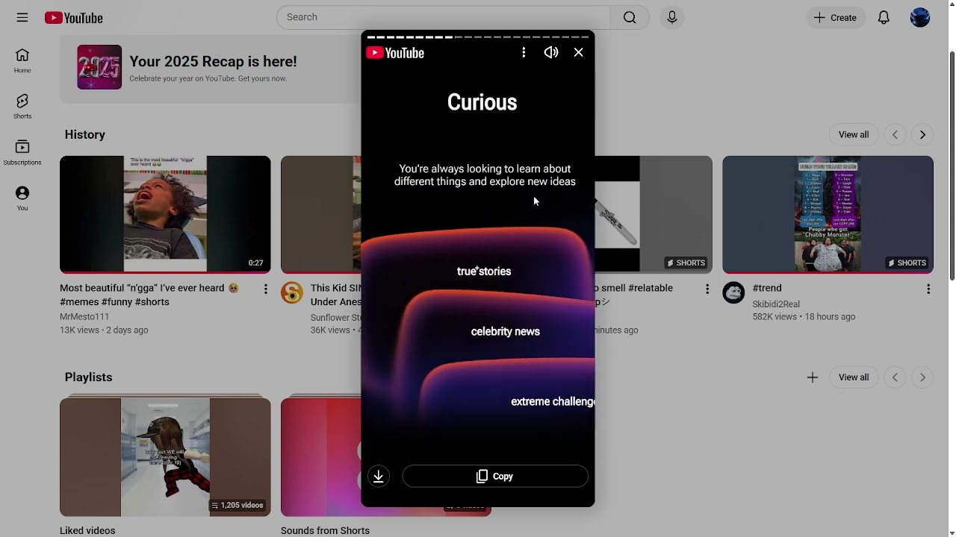Click the Playlists section heading

point(88,377)
